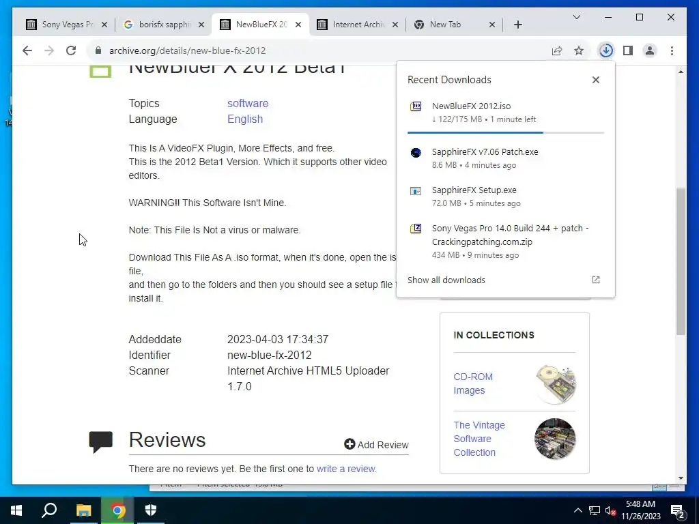Open the notification center
Viewport: 699px width, 524px height.
[x=678, y=510]
